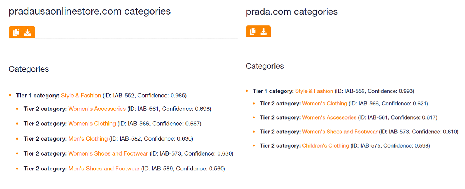This screenshot has height=189, width=465.
Task: Open Style & Fashion link under pradausaonlinestore.com
Action: [81, 96]
